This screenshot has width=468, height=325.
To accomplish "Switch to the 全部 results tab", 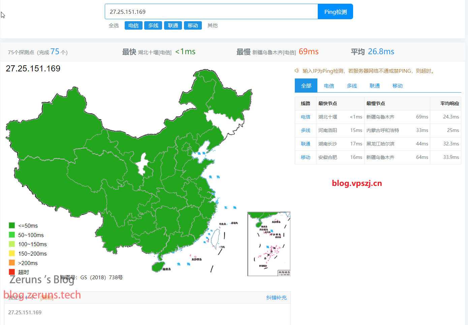I will tap(306, 86).
